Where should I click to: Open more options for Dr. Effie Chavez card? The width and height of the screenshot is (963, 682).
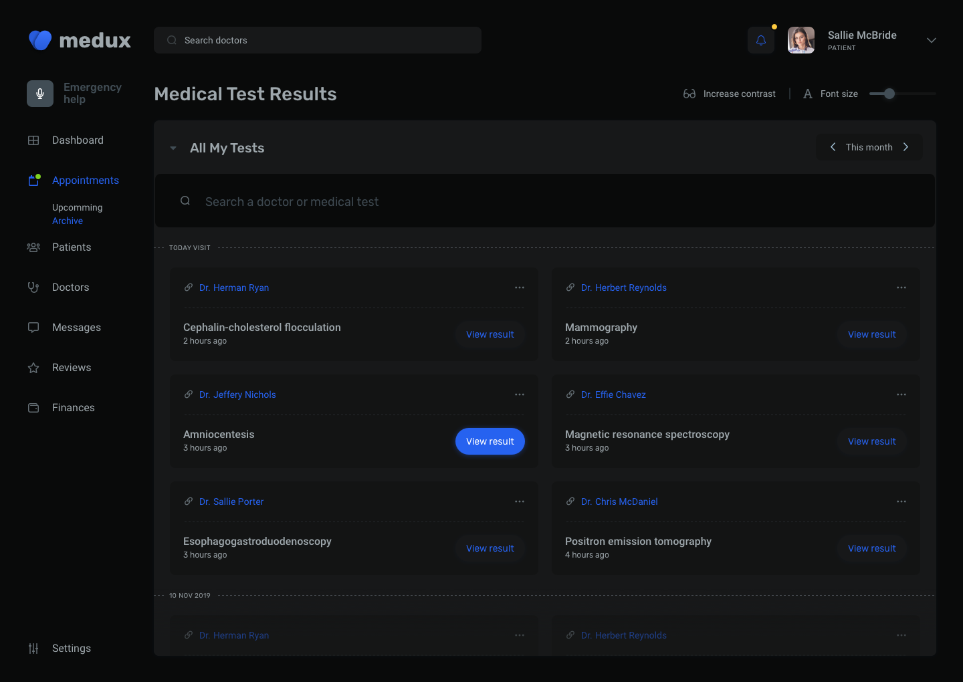[901, 394]
